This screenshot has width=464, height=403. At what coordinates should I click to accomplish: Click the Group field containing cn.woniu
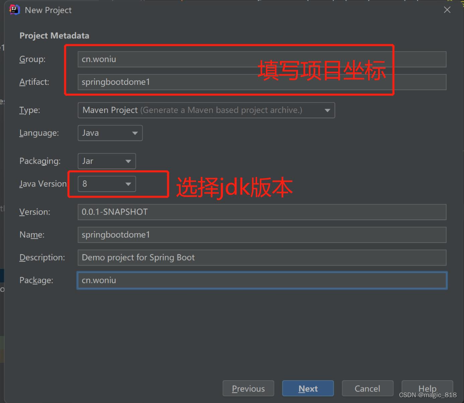pyautogui.click(x=262, y=59)
